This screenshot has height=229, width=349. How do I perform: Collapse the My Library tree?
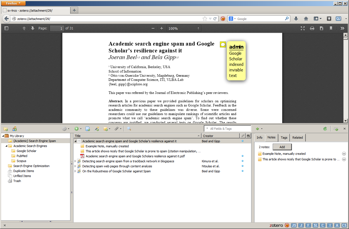pyautogui.click(x=3, y=136)
